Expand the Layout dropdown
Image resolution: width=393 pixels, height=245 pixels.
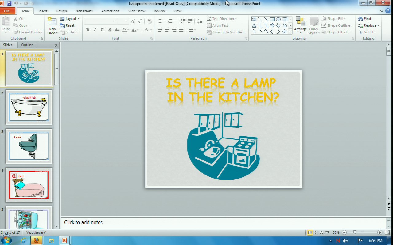pos(70,19)
